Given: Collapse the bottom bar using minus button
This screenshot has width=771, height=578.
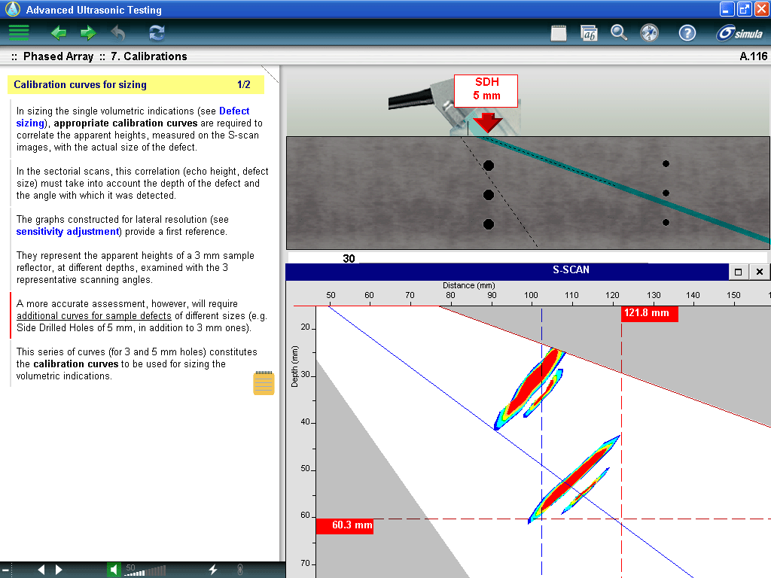Looking at the screenshot, I should [x=5, y=570].
